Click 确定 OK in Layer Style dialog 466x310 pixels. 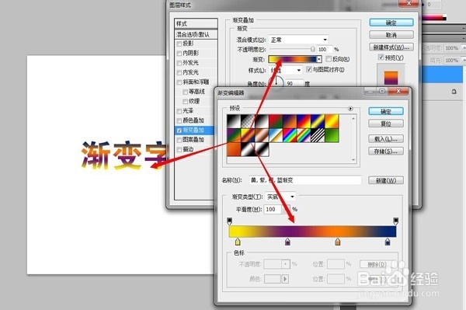[x=391, y=23]
